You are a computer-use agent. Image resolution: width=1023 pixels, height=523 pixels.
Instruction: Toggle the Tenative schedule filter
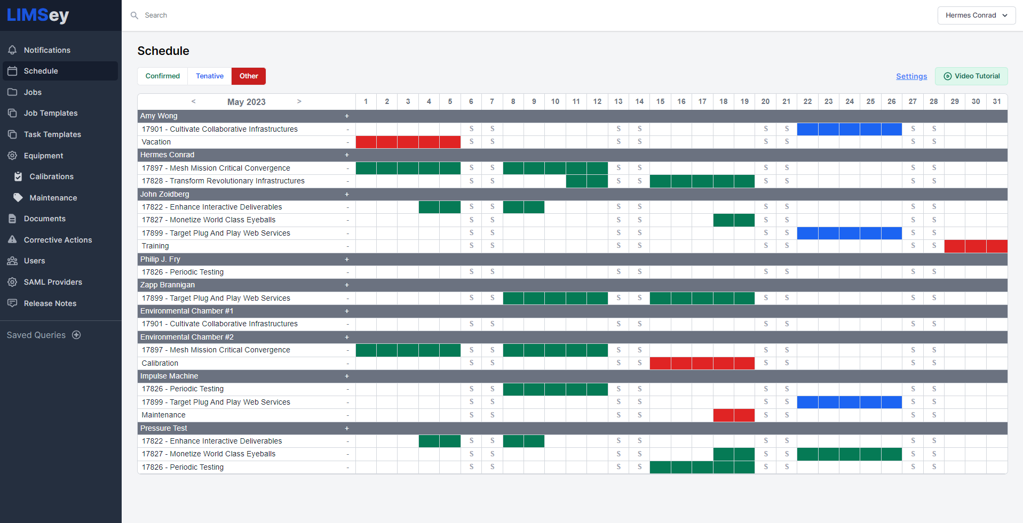(210, 76)
